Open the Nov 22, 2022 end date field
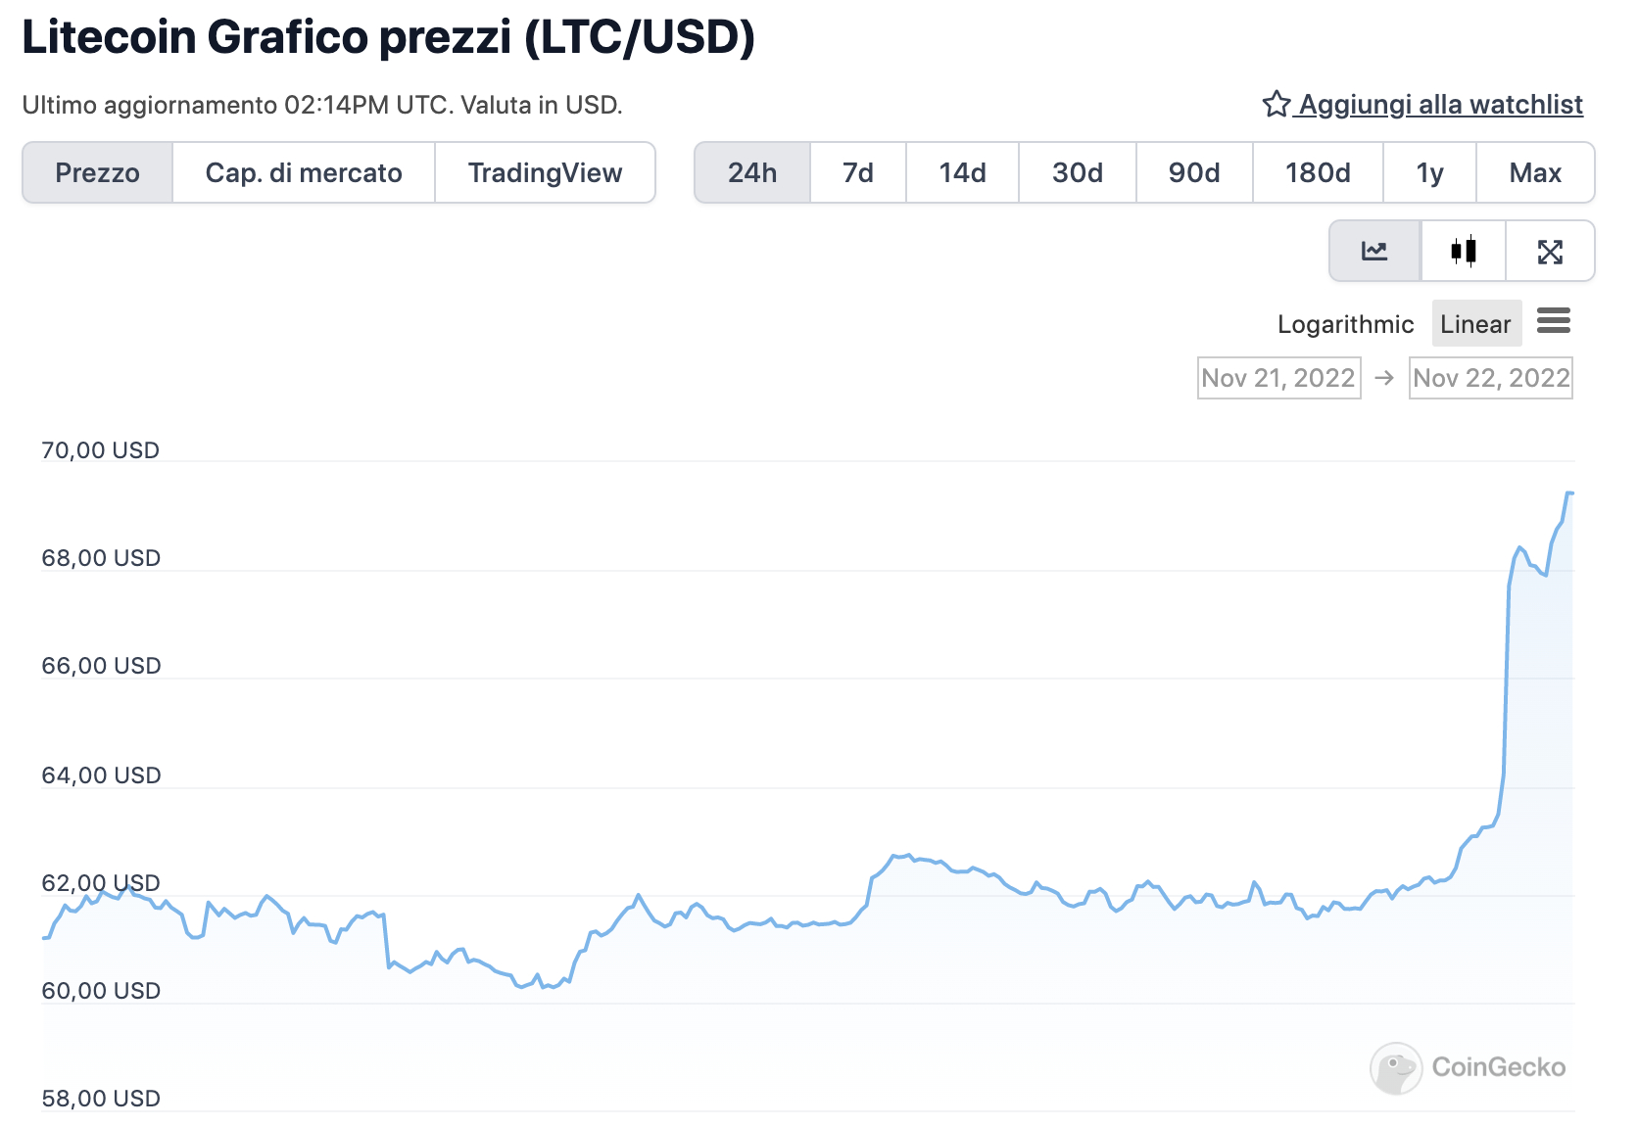The width and height of the screenshot is (1638, 1126). pyautogui.click(x=1491, y=378)
